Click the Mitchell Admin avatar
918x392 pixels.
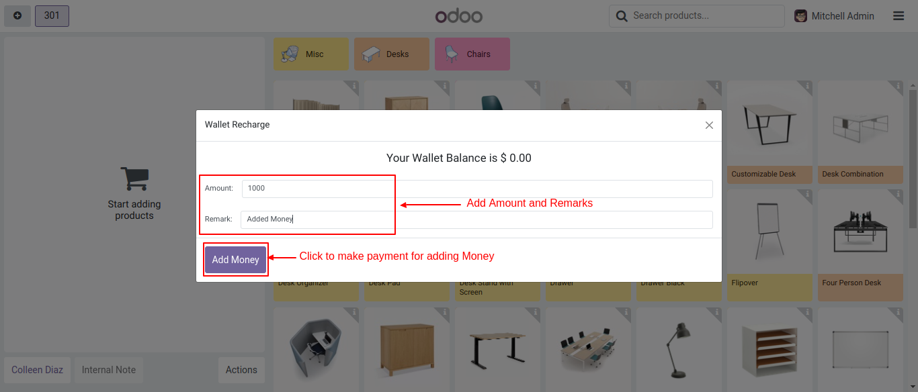click(800, 16)
